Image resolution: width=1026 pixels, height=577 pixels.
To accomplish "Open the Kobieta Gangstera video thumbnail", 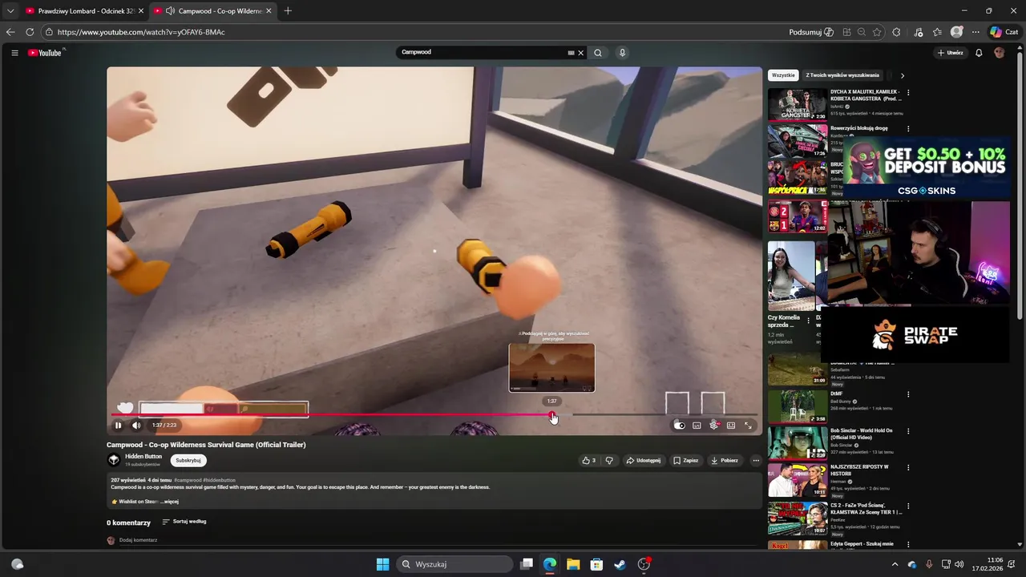I will tap(798, 104).
